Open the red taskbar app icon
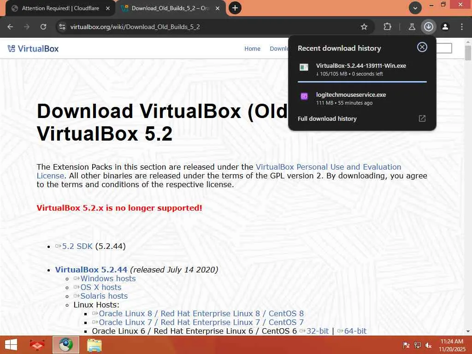Image resolution: width=472 pixels, height=354 pixels. [37, 345]
